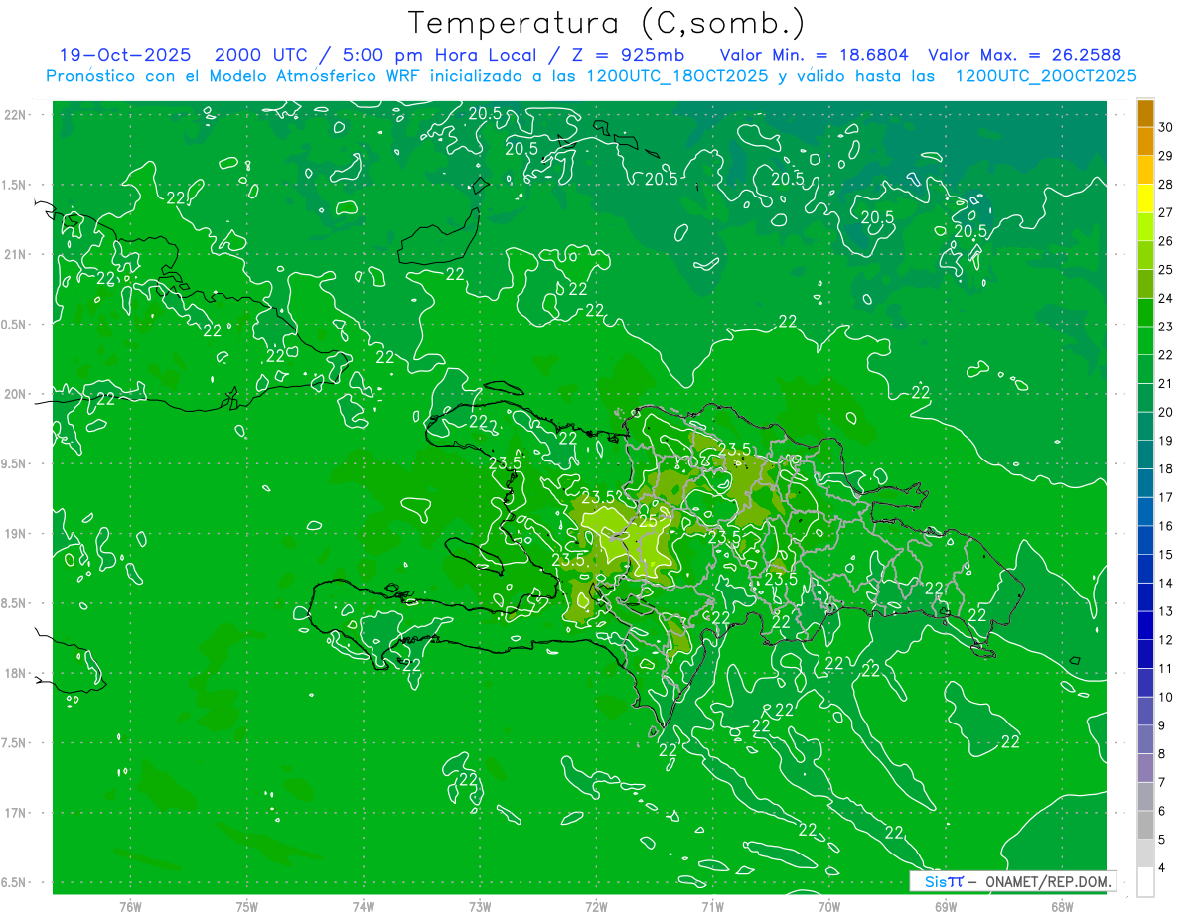Click the "68W" longitude axis label

coord(1062,906)
